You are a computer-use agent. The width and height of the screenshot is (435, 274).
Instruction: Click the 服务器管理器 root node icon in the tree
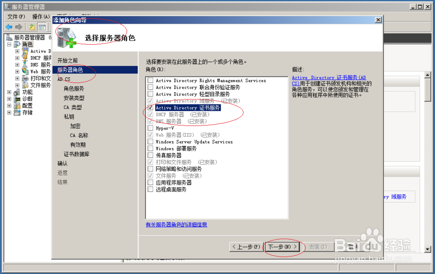pyautogui.click(x=10, y=37)
